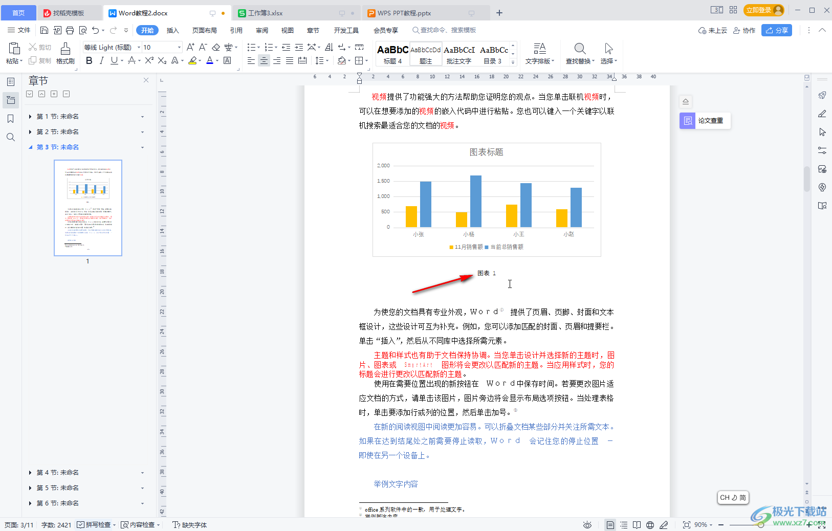This screenshot has height=531, width=832.
Task: Click the login (立即登录) button
Action: 764,10
